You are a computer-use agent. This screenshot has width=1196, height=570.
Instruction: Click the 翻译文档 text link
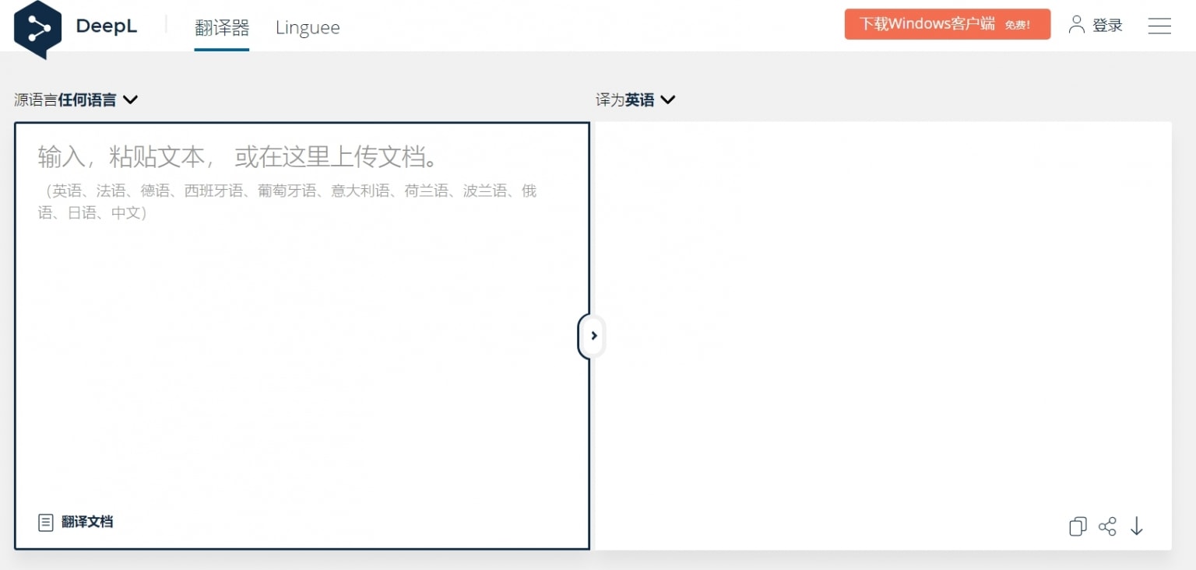click(87, 522)
